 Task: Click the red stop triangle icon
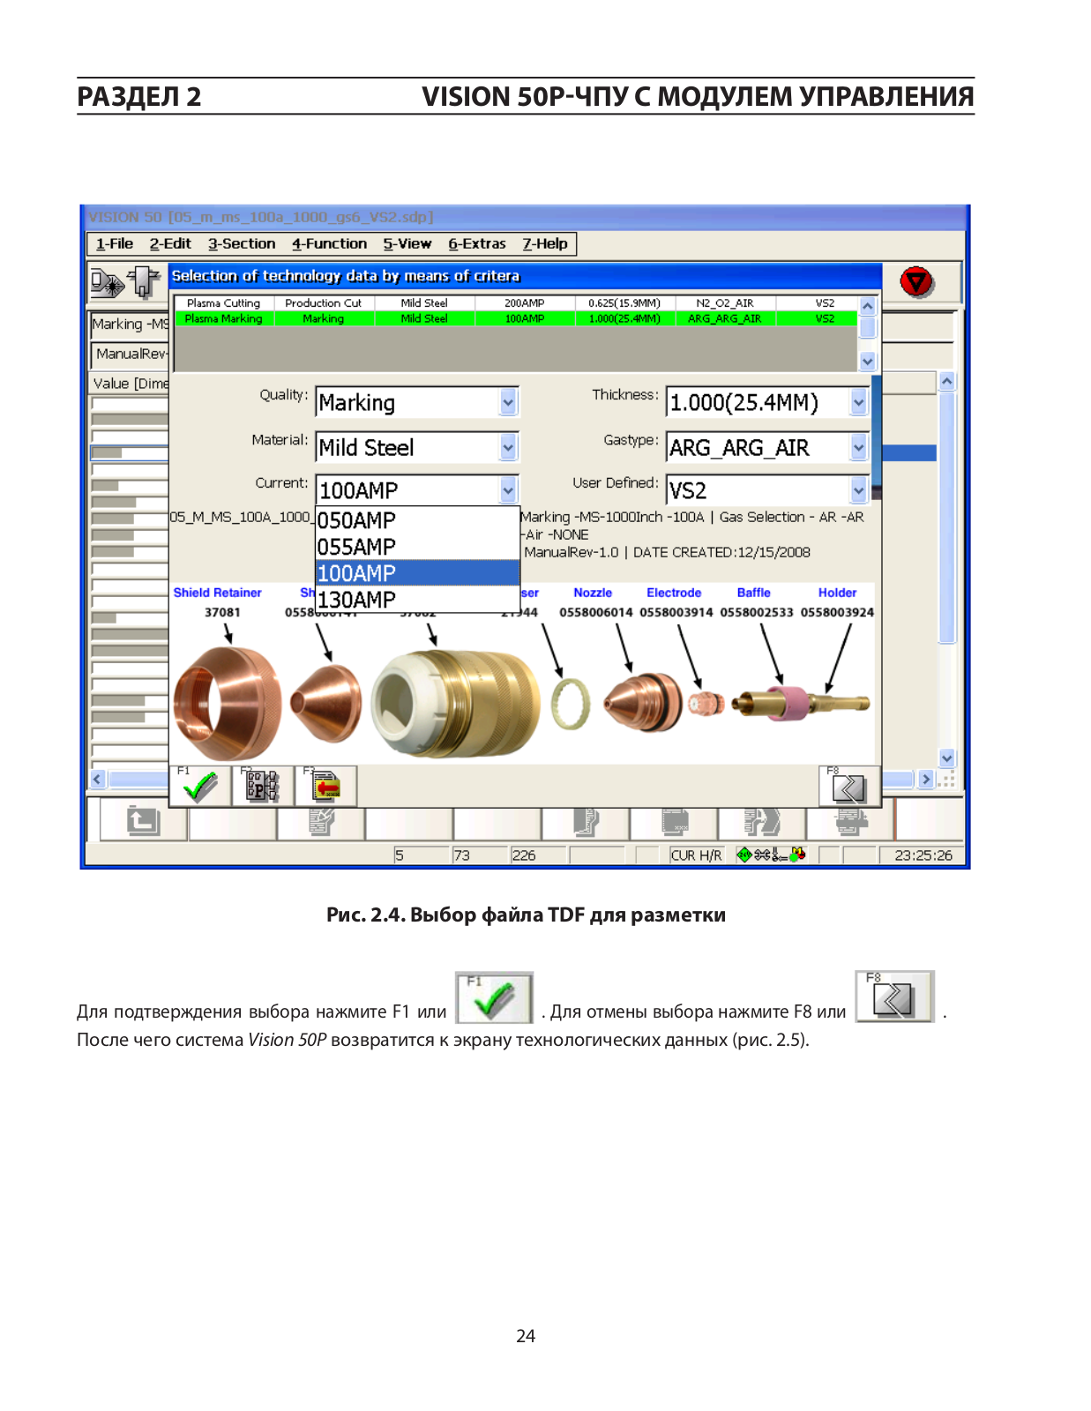point(917,282)
